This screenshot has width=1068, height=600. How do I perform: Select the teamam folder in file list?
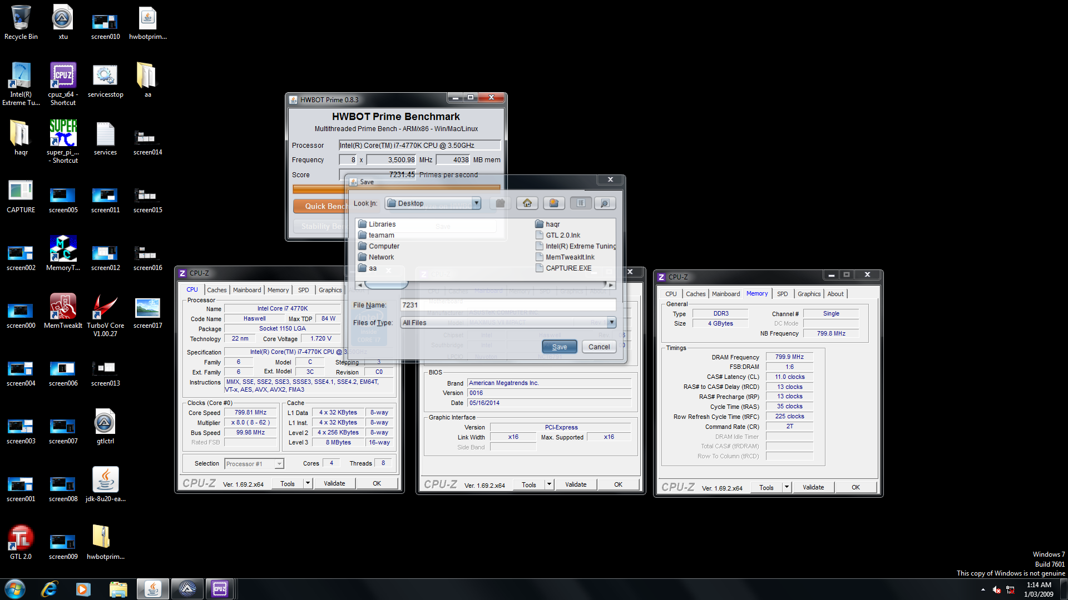376,235
